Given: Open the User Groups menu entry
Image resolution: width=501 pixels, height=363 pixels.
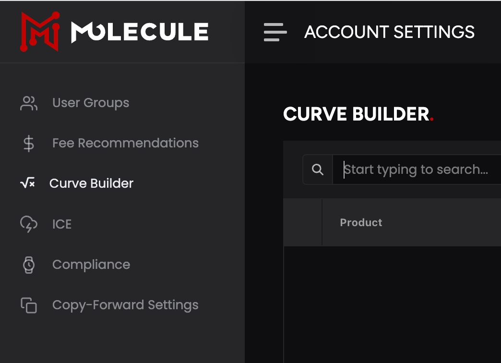Looking at the screenshot, I should pos(91,103).
